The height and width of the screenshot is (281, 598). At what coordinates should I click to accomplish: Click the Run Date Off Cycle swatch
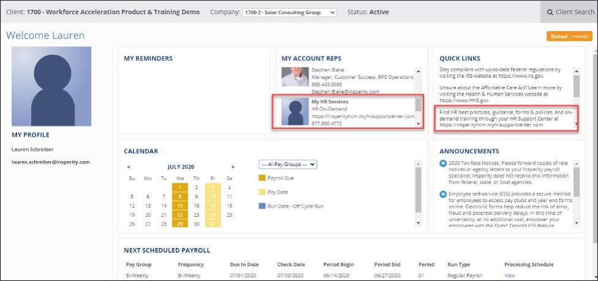coord(262,206)
